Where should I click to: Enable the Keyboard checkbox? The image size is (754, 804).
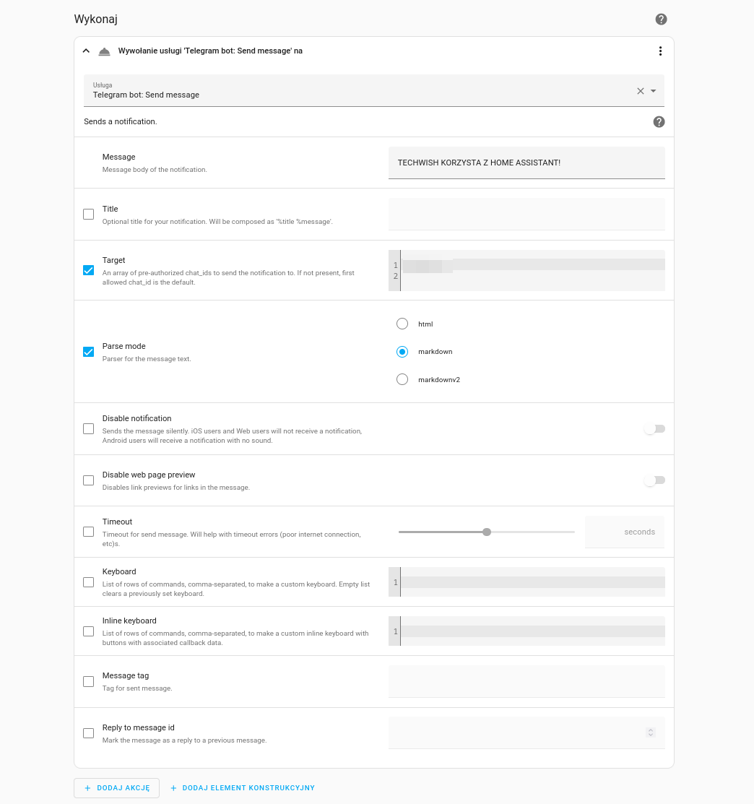[89, 582]
